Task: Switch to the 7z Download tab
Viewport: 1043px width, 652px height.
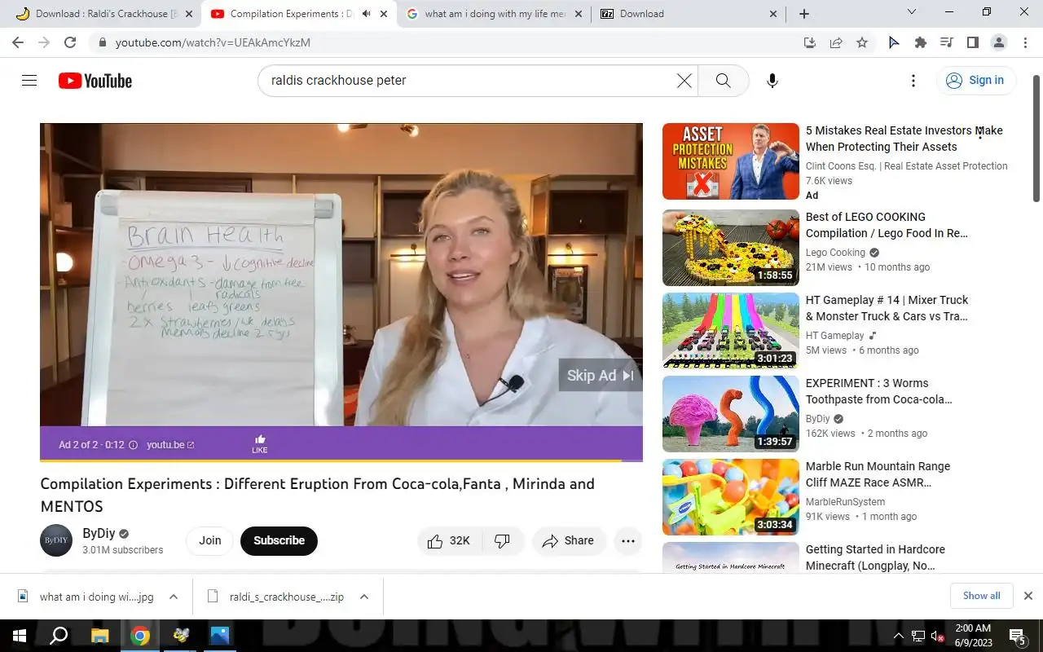Action: 689,13
